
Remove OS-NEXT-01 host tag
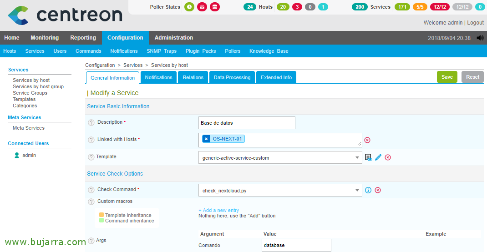click(206, 139)
